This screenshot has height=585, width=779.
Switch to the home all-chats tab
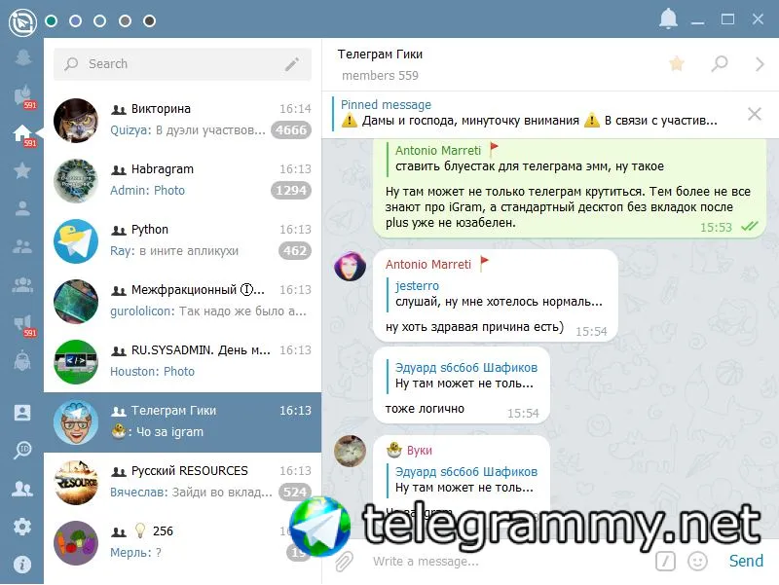click(x=22, y=135)
